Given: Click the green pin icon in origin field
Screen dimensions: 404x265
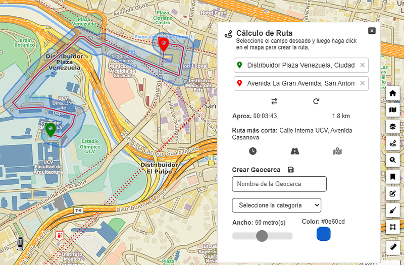Looking at the screenshot, I should pyautogui.click(x=239, y=65).
